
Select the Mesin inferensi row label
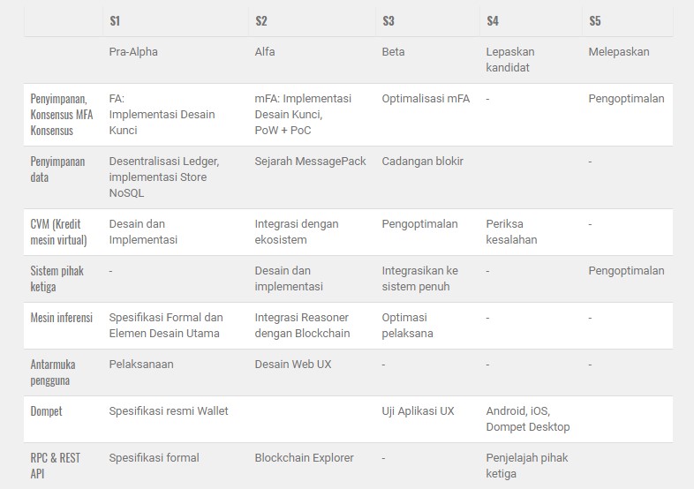point(62,318)
